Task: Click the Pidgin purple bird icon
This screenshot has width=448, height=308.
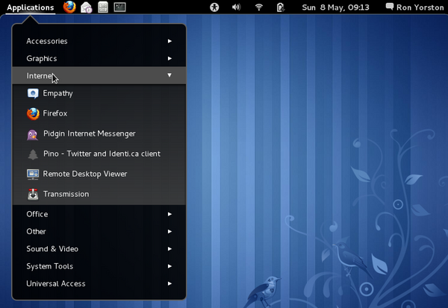Action: tap(33, 134)
